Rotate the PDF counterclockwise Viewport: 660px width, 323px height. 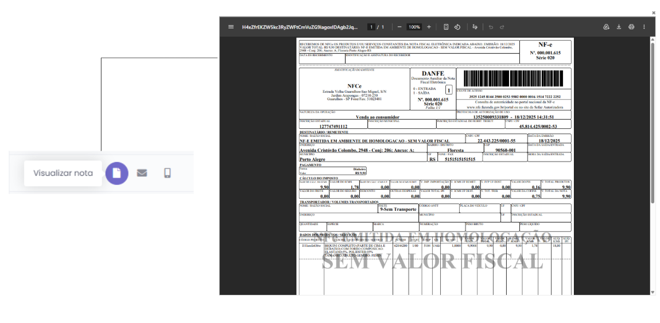coord(457,27)
